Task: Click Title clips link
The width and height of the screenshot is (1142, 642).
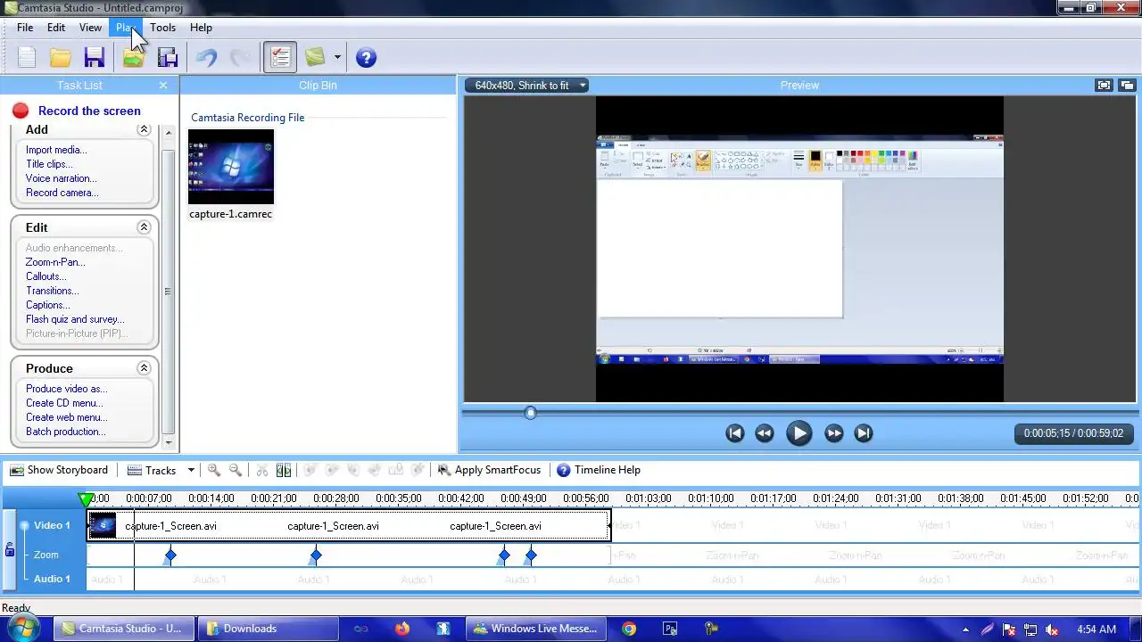Action: pos(49,164)
